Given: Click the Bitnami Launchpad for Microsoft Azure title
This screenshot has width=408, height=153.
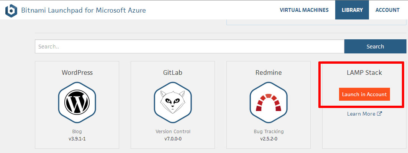Looking at the screenshot, I should pyautogui.click(x=83, y=10).
